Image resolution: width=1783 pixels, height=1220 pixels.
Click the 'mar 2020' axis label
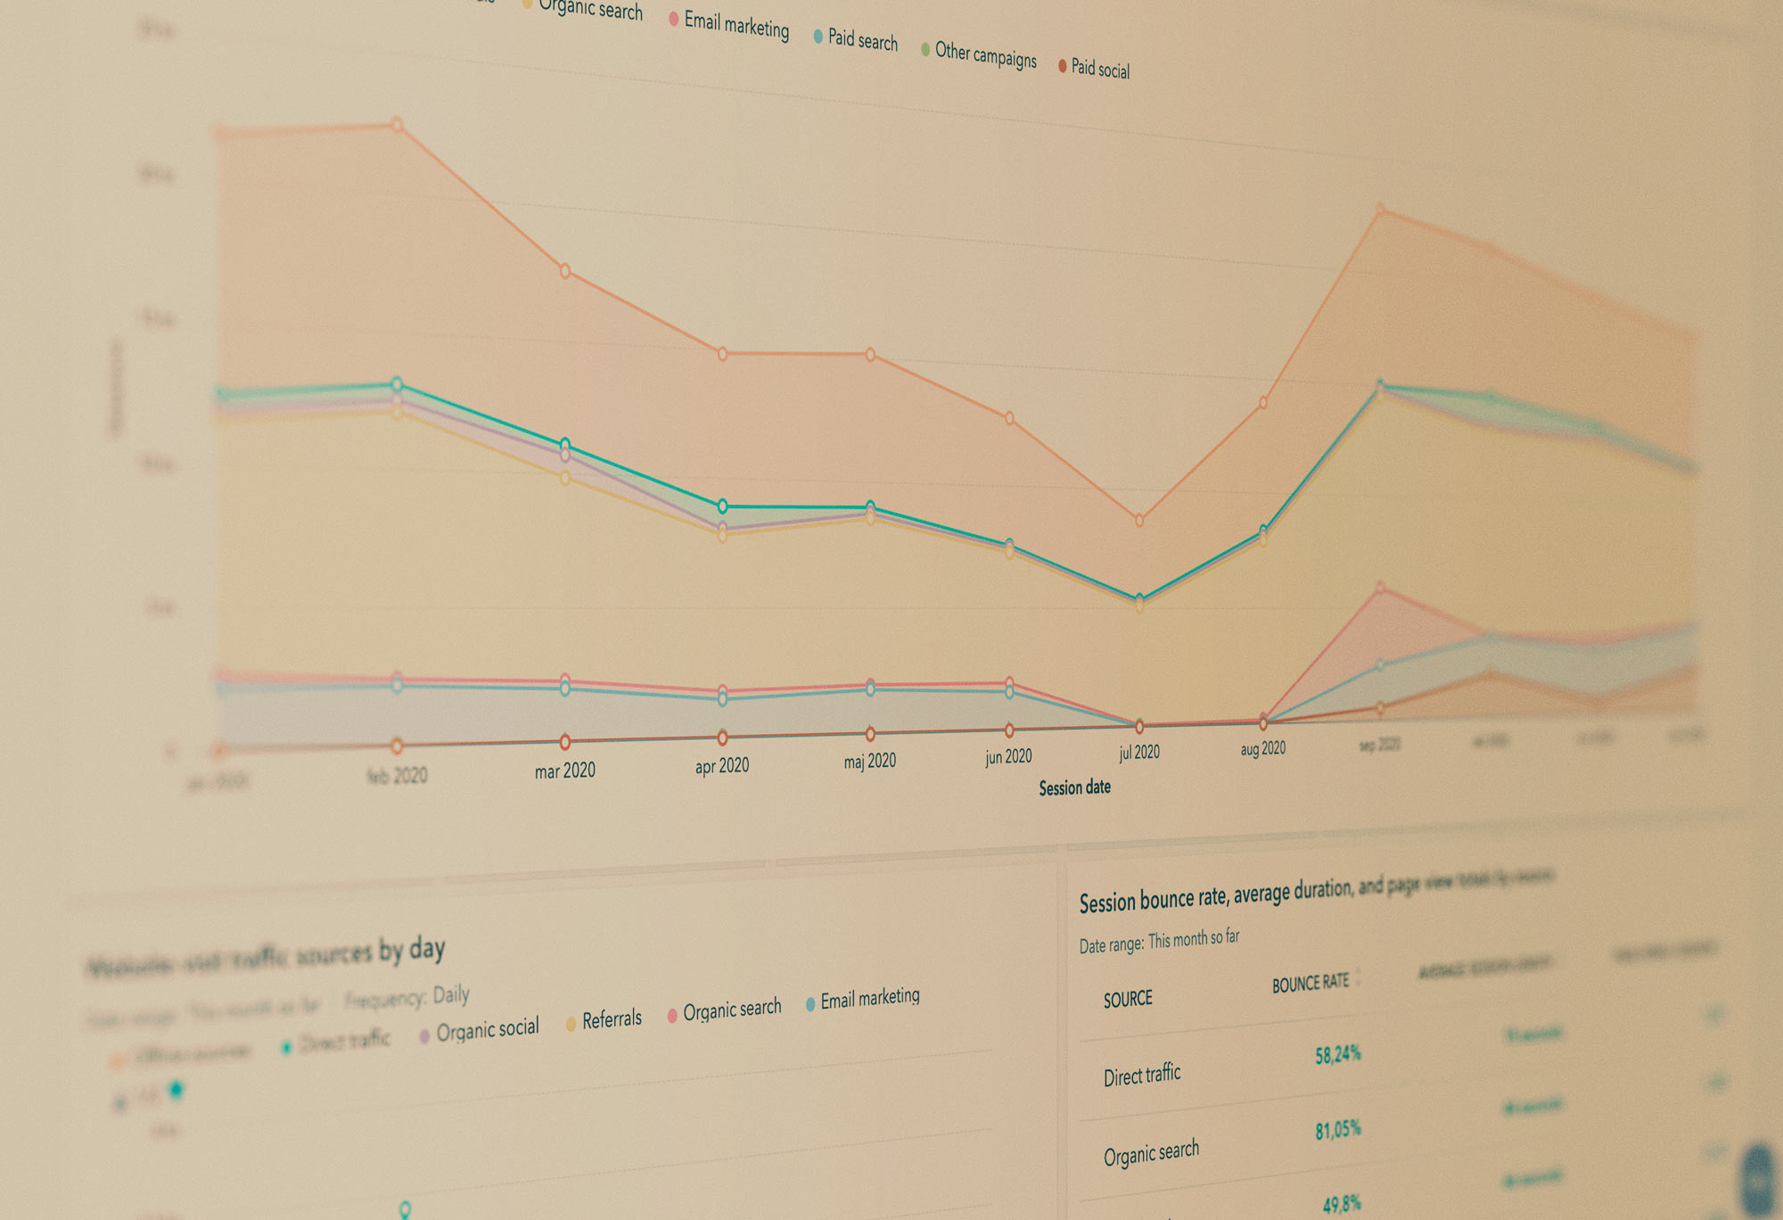tap(564, 771)
